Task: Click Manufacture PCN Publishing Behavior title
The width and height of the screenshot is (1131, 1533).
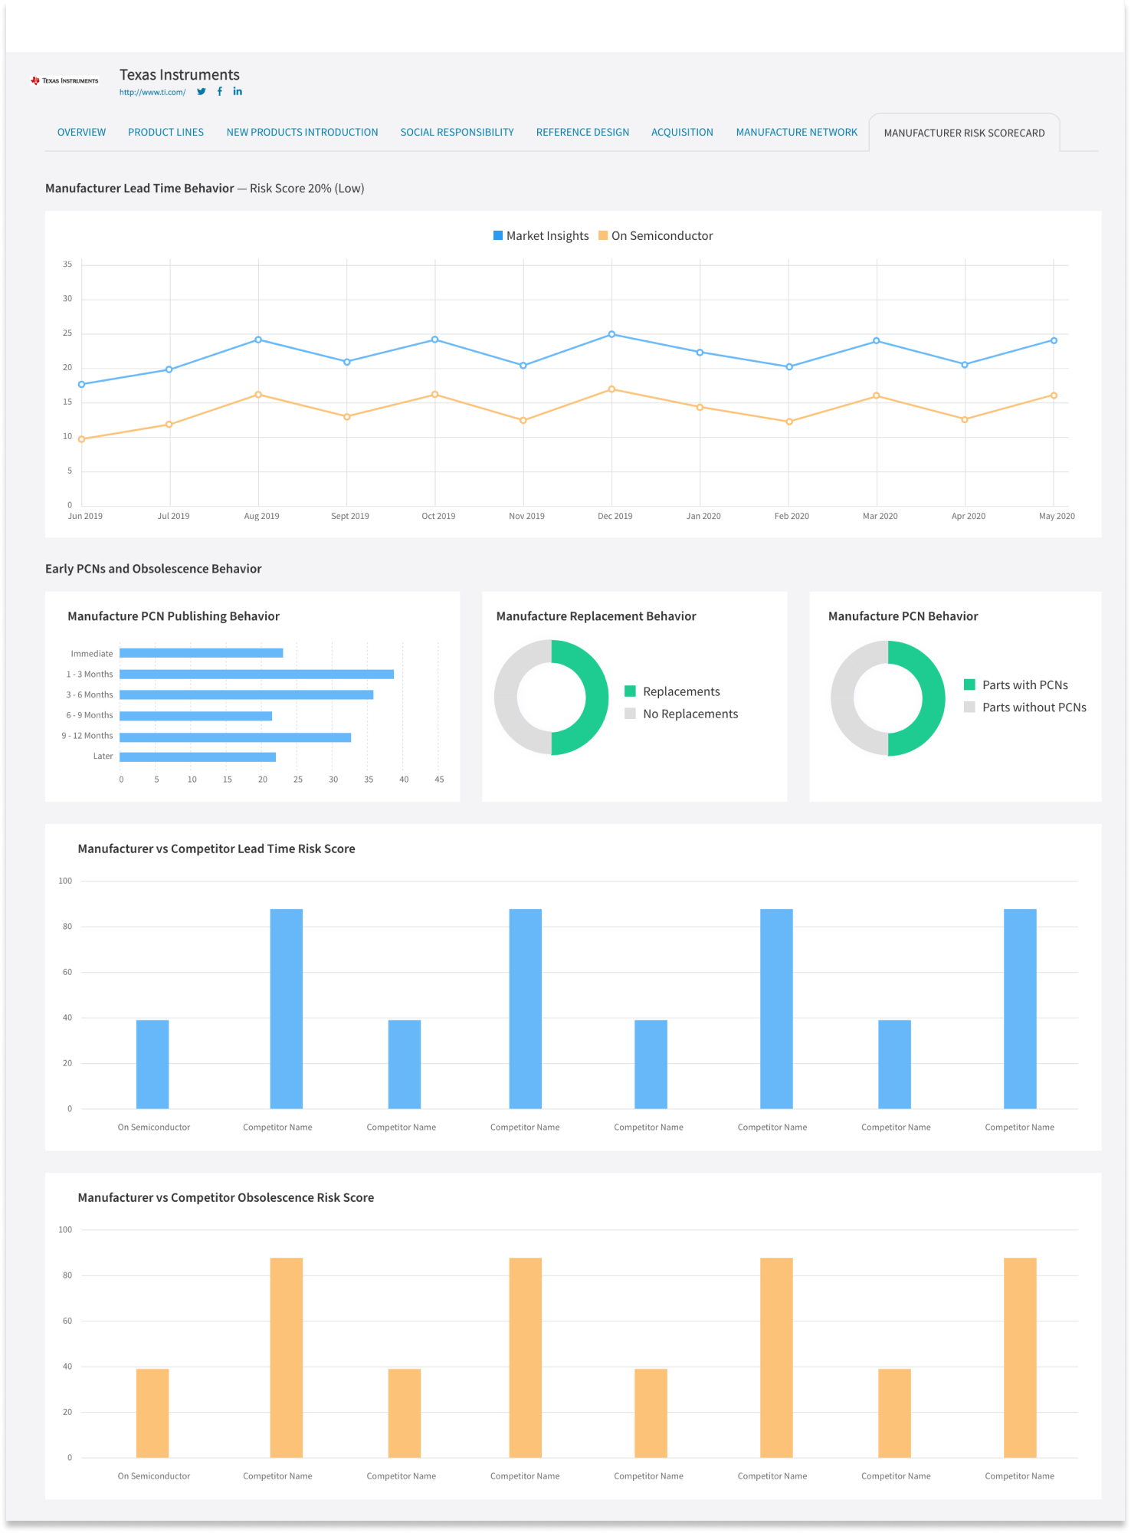Action: (173, 616)
